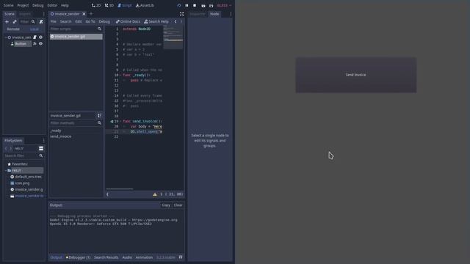470x264 pixels.
Task: Toggle the scripts panel with left chevron
Action: [108, 194]
